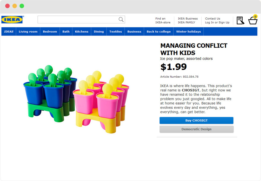Screen dimensions: 261x181
Task: Click the yellow window minimize dot
Action: tap(15, 6)
